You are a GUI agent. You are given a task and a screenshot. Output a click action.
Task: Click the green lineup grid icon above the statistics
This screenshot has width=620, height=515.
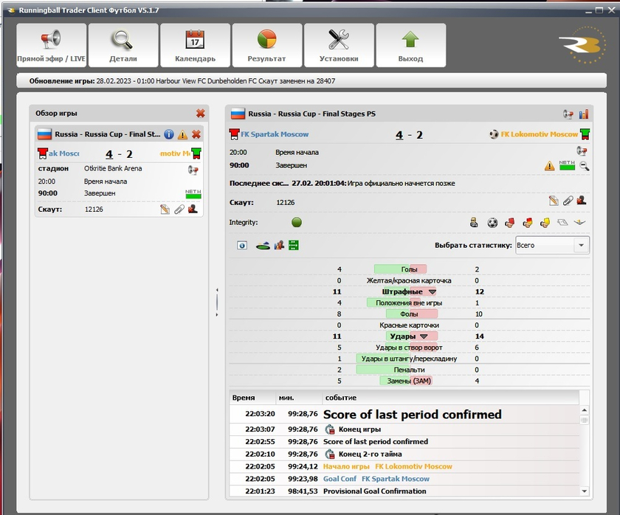[294, 246]
